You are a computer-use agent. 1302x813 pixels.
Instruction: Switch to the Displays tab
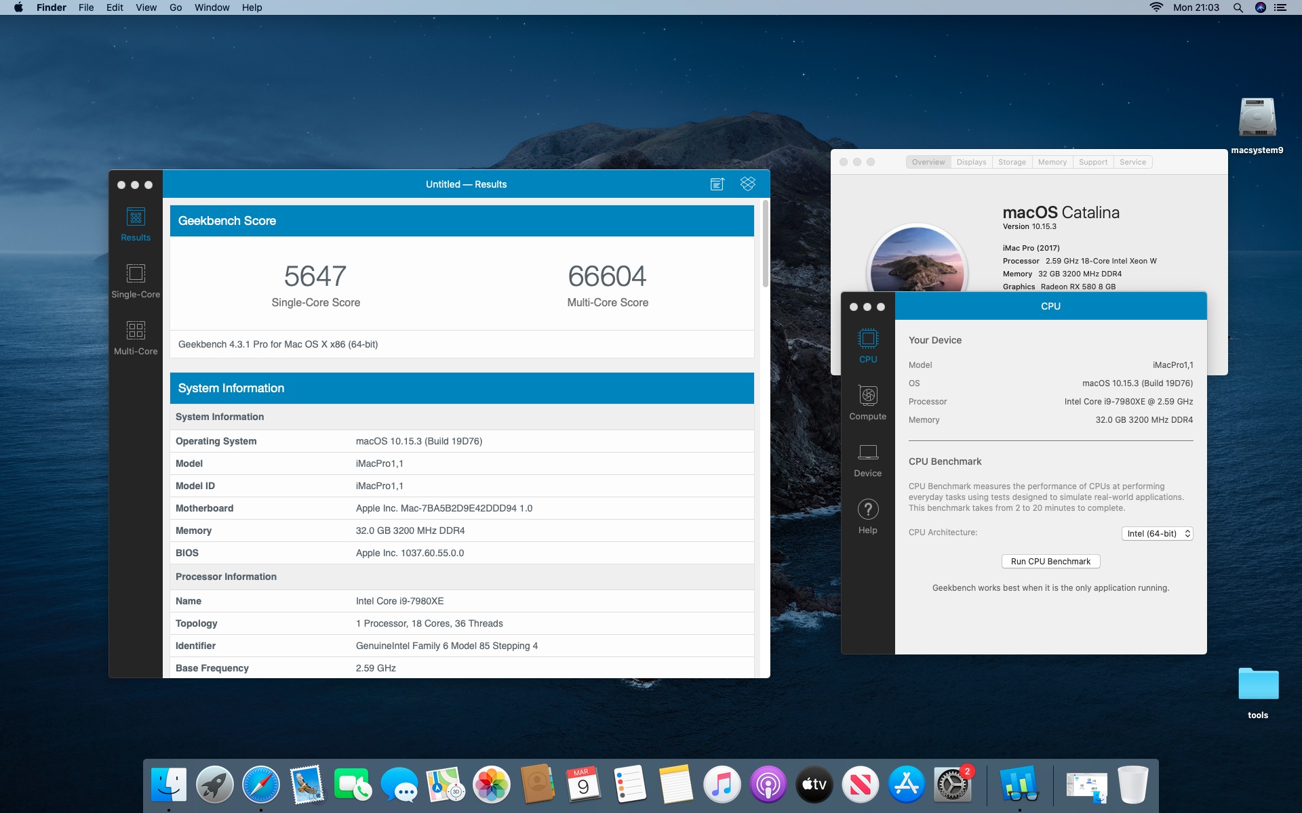pyautogui.click(x=971, y=162)
